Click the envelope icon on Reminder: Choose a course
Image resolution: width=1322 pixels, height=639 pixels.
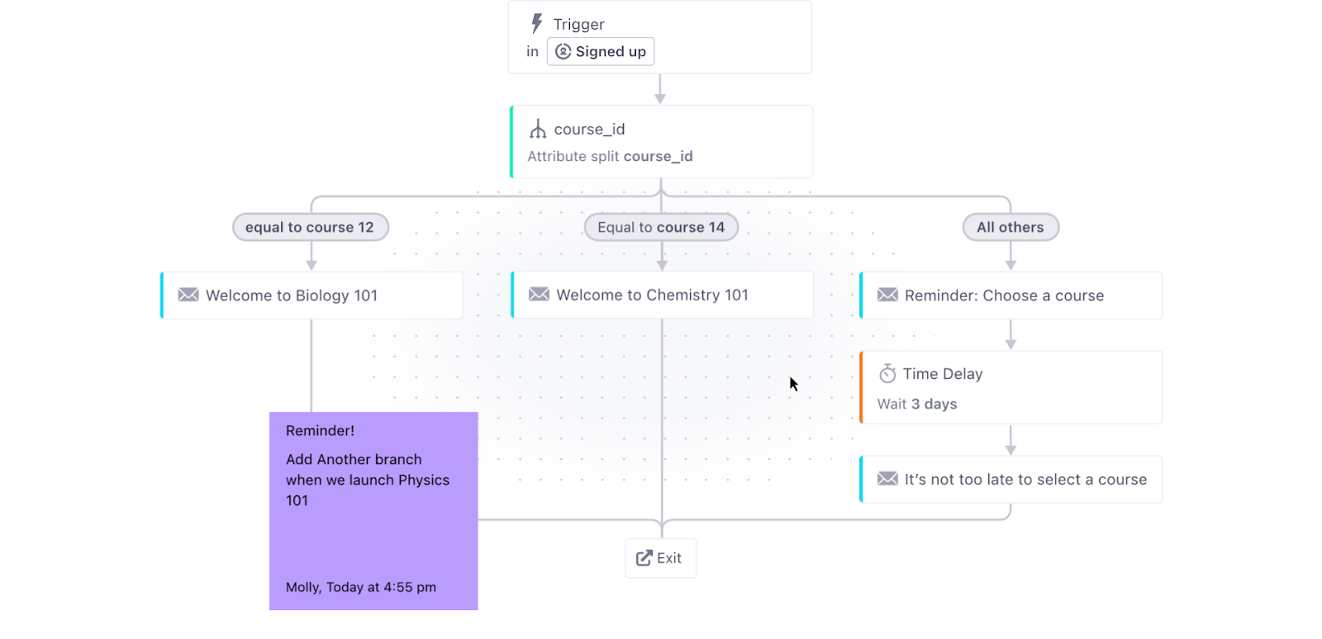(x=887, y=295)
